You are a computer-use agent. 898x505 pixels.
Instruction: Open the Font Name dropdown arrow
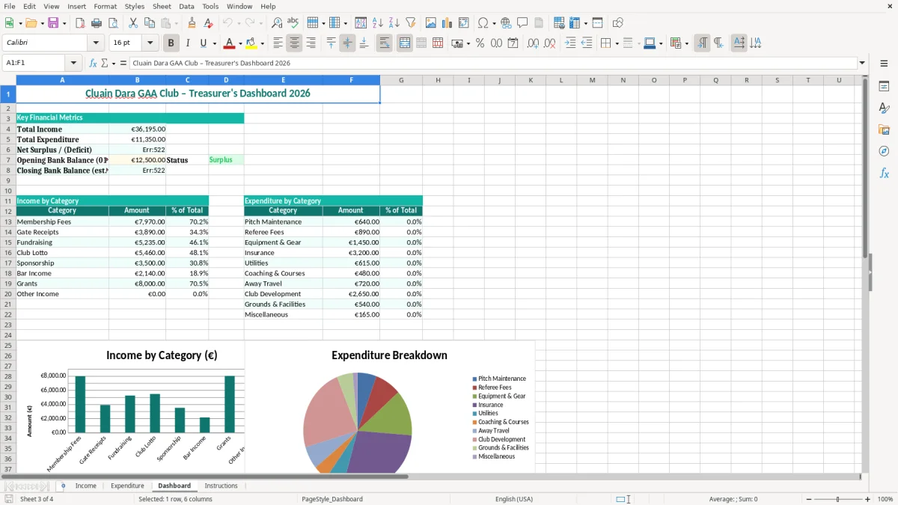(x=96, y=43)
